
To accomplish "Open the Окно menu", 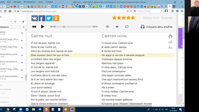I will [x=40, y=2].
